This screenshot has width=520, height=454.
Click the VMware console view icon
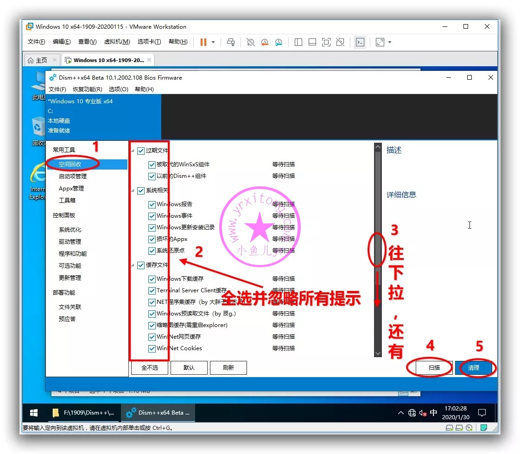(360, 42)
